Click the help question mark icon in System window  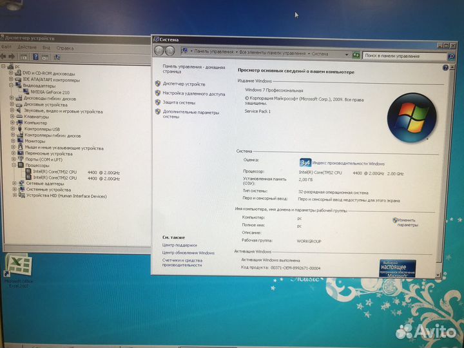pyautogui.click(x=446, y=68)
